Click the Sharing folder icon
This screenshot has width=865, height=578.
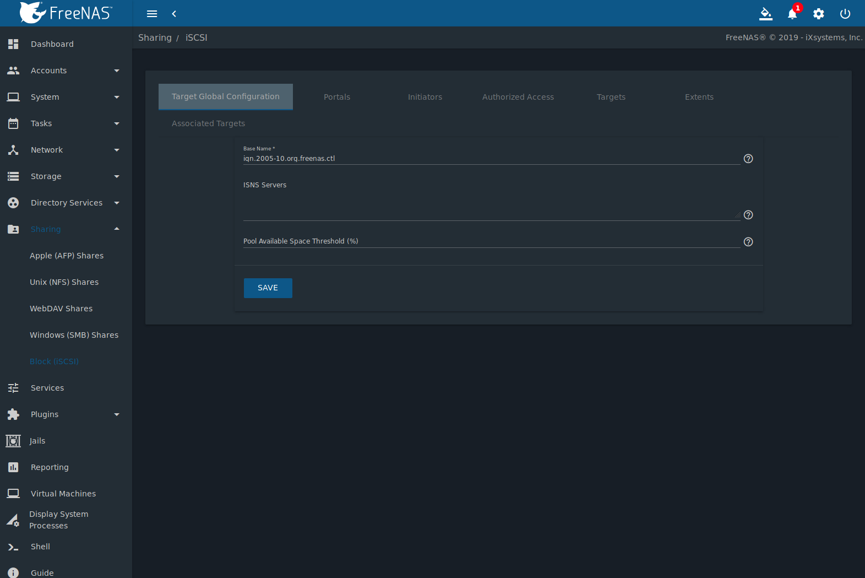click(x=13, y=229)
